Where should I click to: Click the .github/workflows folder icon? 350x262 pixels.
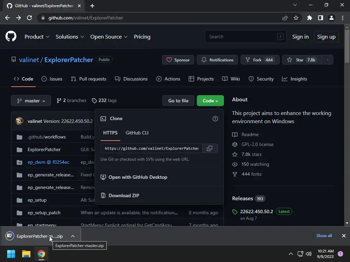coord(19,137)
